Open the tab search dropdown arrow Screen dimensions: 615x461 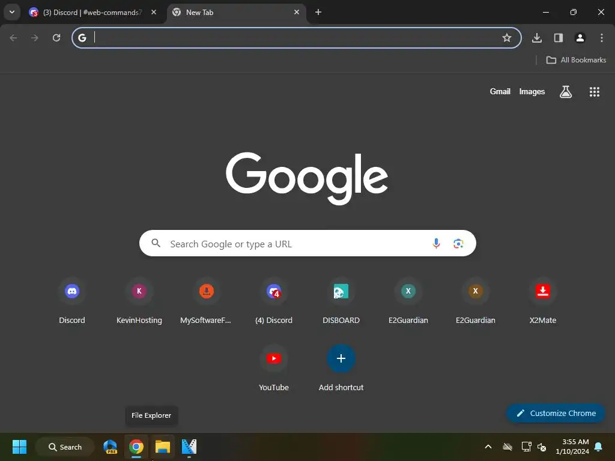[12, 12]
